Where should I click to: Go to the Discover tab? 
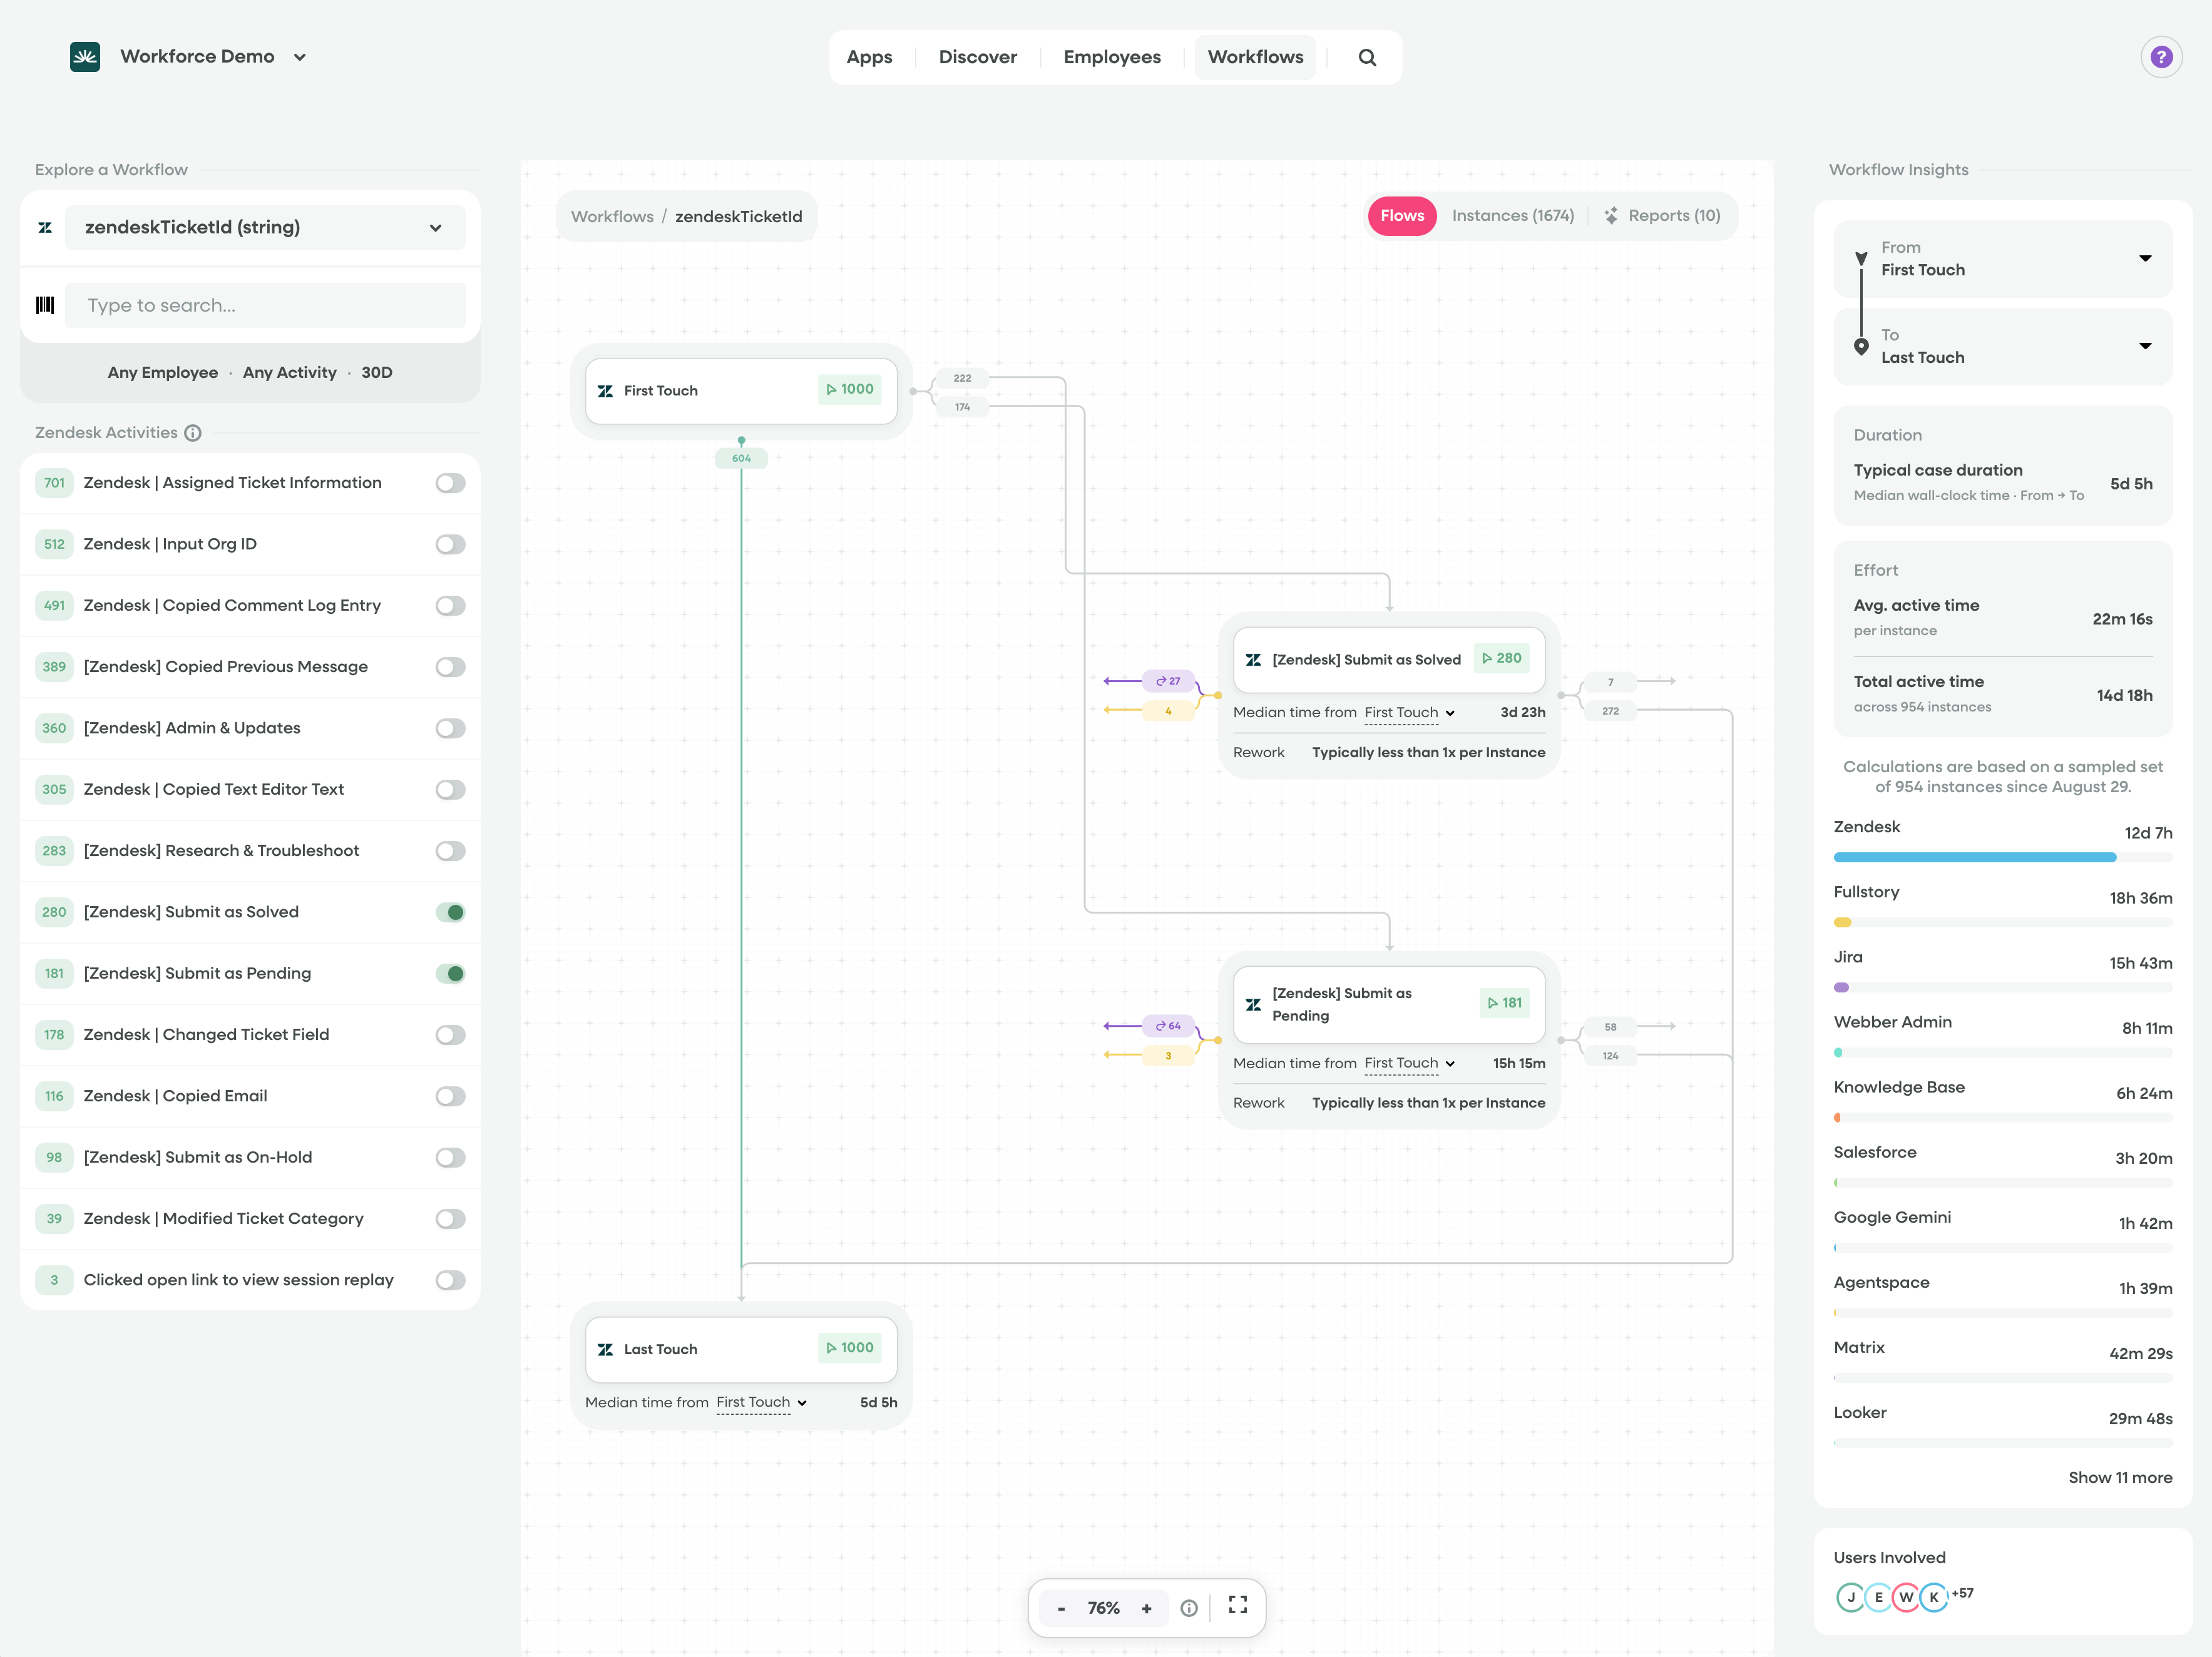[977, 57]
